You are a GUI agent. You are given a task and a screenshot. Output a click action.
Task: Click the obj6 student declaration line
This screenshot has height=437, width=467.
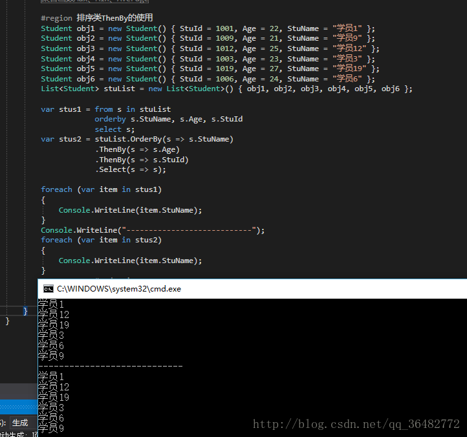coord(208,79)
